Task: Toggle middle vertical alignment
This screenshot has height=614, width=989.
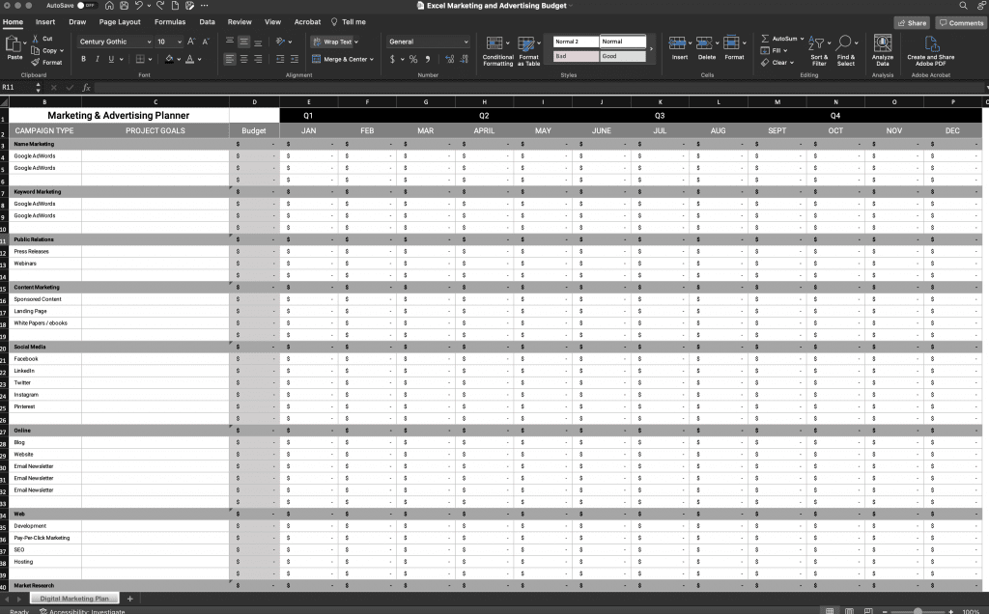Action: 243,42
